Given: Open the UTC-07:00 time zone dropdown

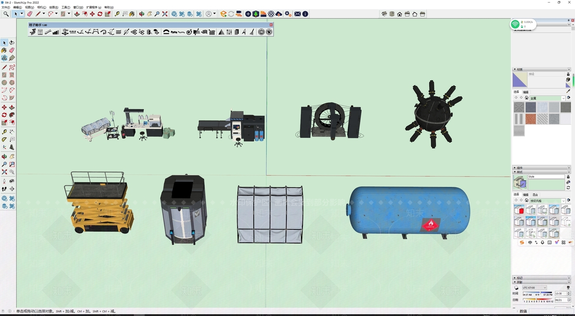Looking at the screenshot, I should click(545, 288).
